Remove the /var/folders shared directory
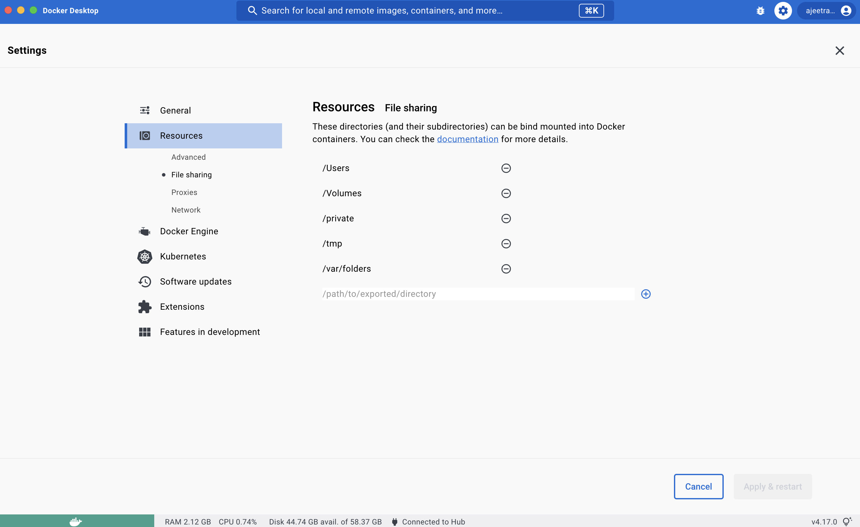Viewport: 860px width, 527px height. [506, 269]
